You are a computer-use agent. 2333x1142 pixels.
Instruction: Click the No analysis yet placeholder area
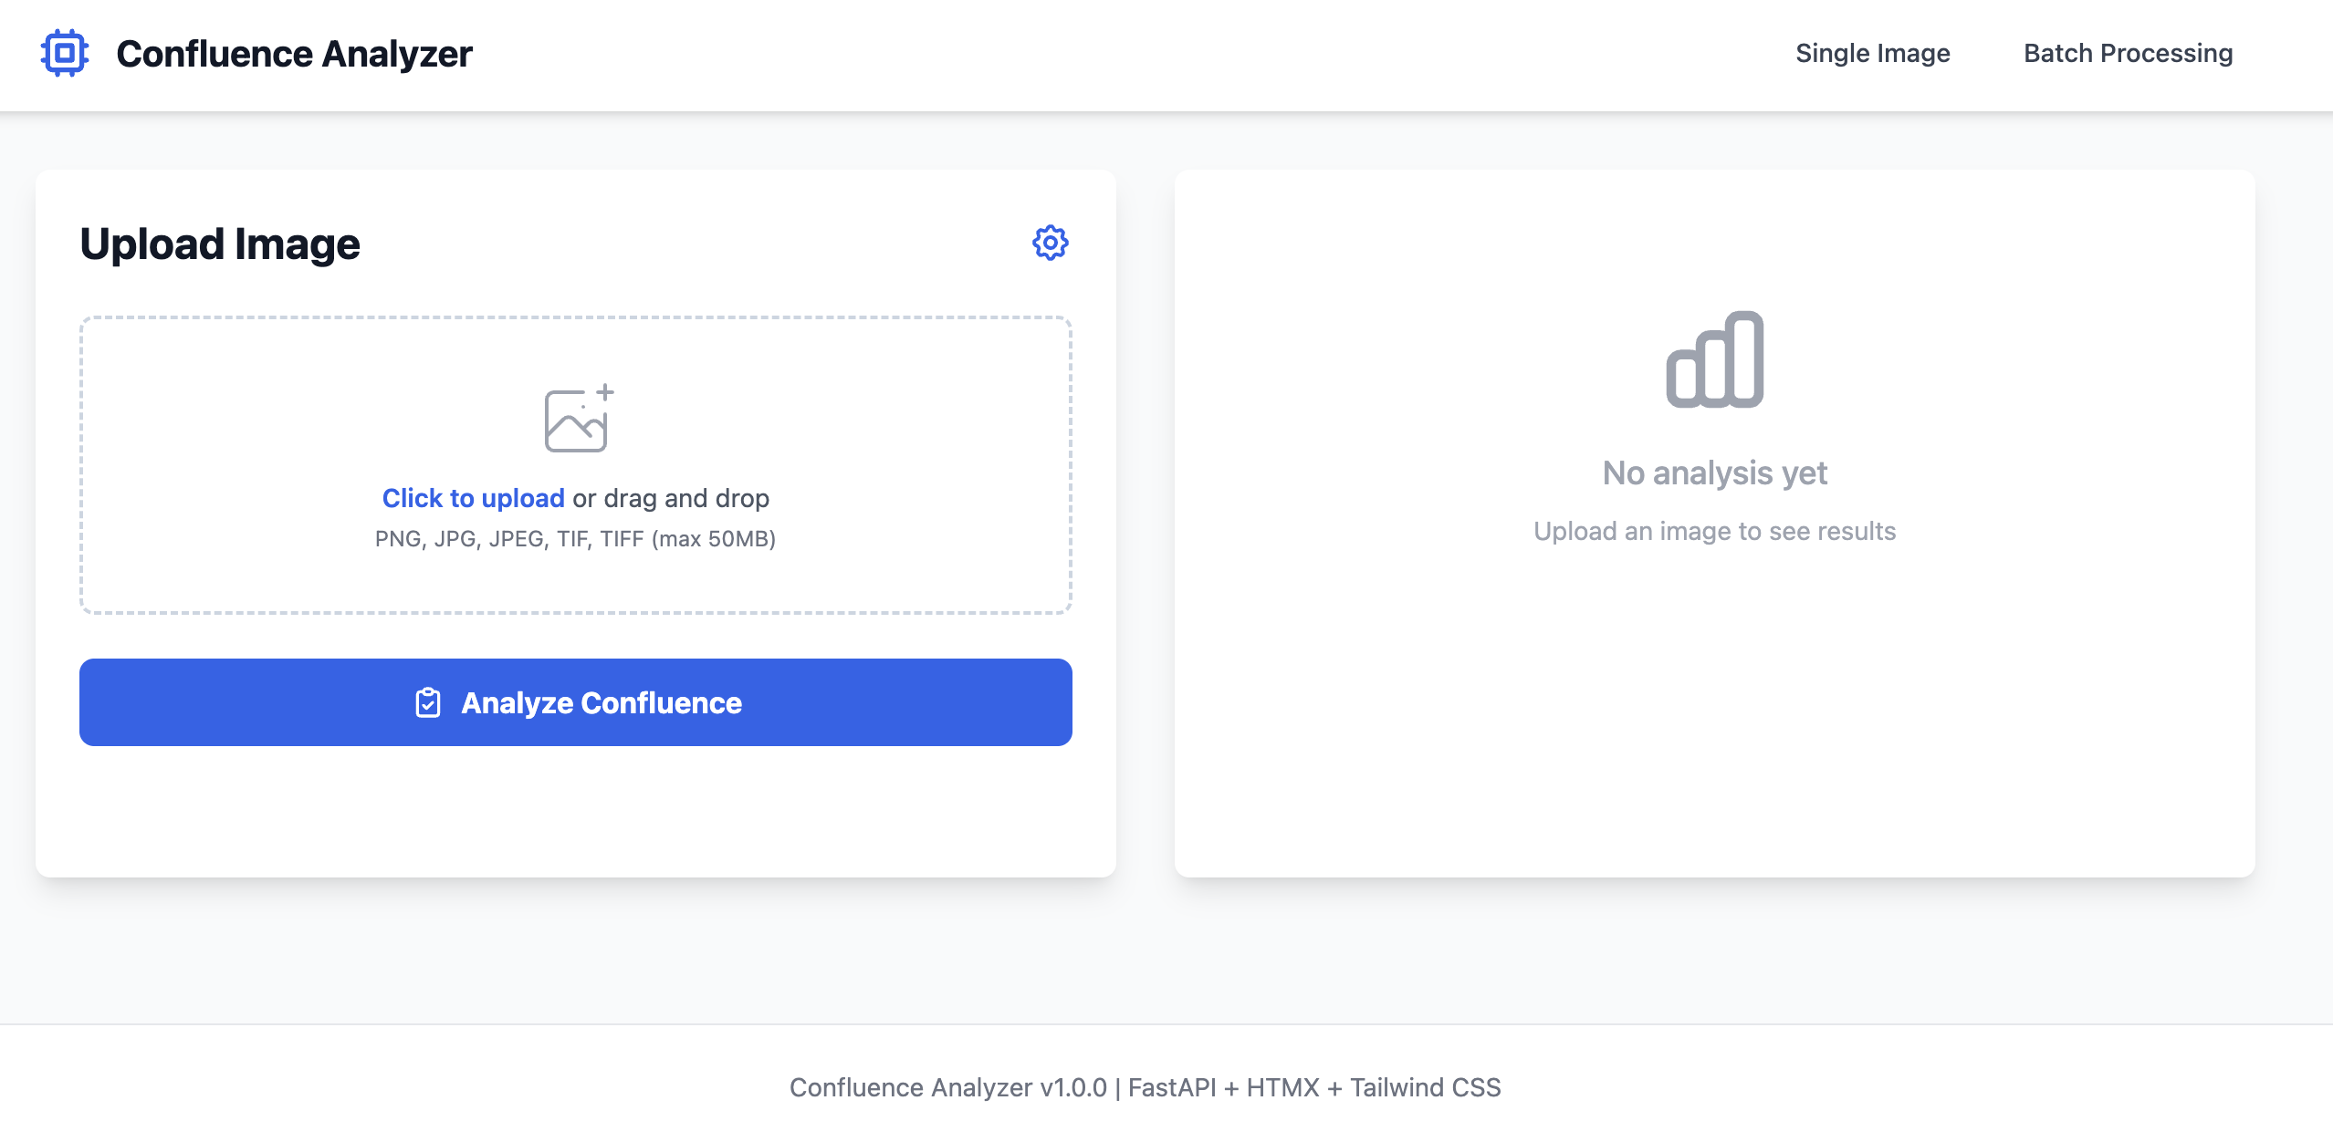(x=1713, y=472)
